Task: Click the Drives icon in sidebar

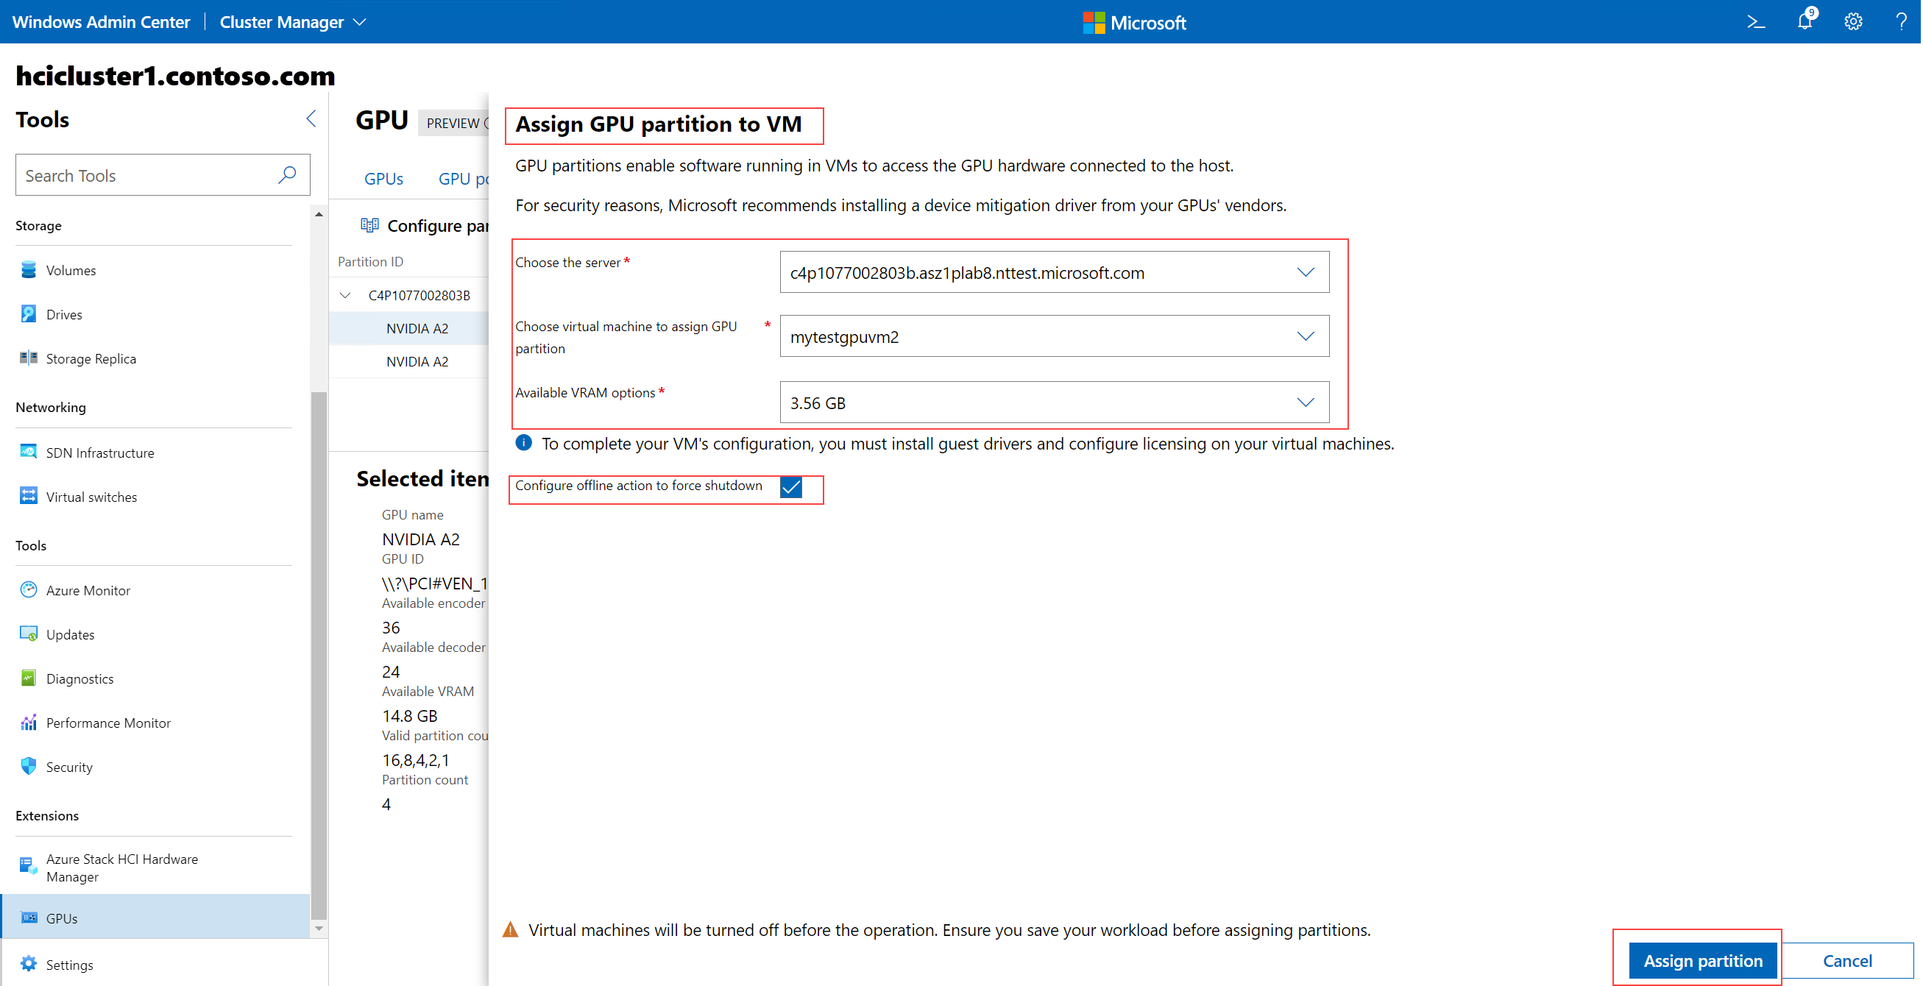Action: [28, 314]
